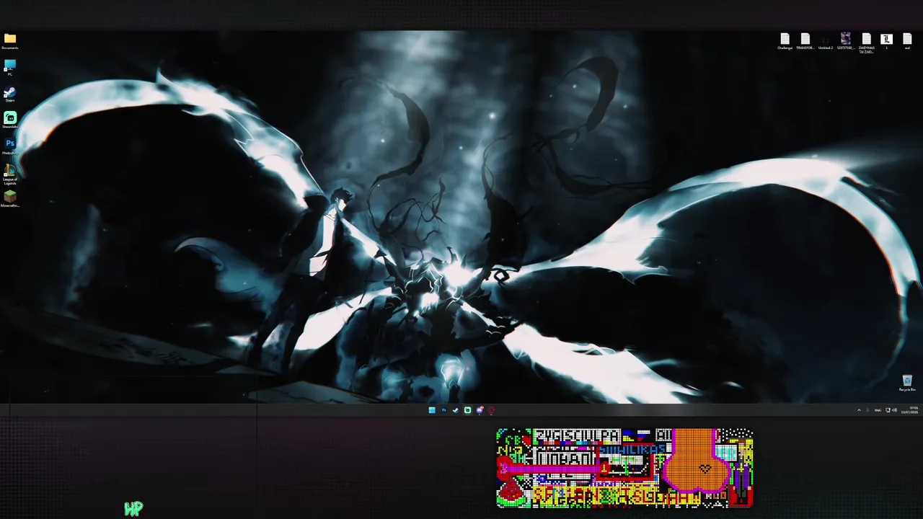Open the PC desktop shortcut
Image resolution: width=923 pixels, height=519 pixels.
10,68
